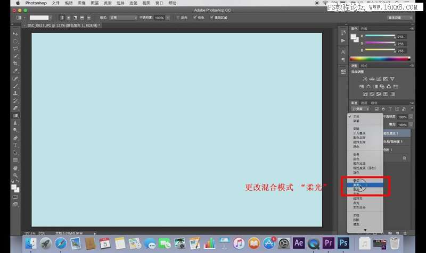Image resolution: width=426 pixels, height=253 pixels.
Task: Select the Hand tool
Action: [x=15, y=167]
